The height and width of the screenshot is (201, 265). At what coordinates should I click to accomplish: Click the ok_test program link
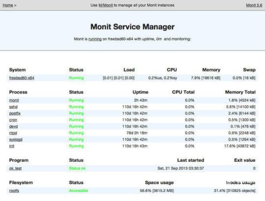(16, 168)
